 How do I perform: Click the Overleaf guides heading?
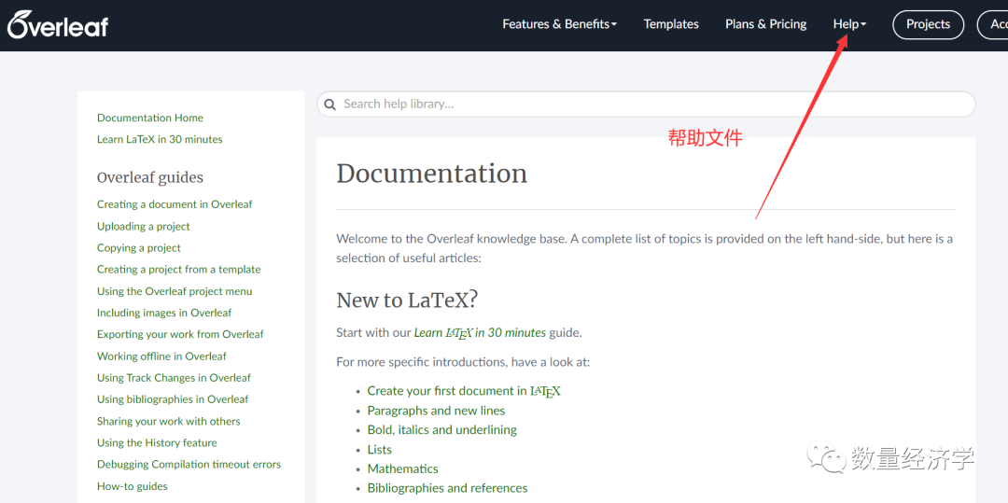[x=149, y=177]
